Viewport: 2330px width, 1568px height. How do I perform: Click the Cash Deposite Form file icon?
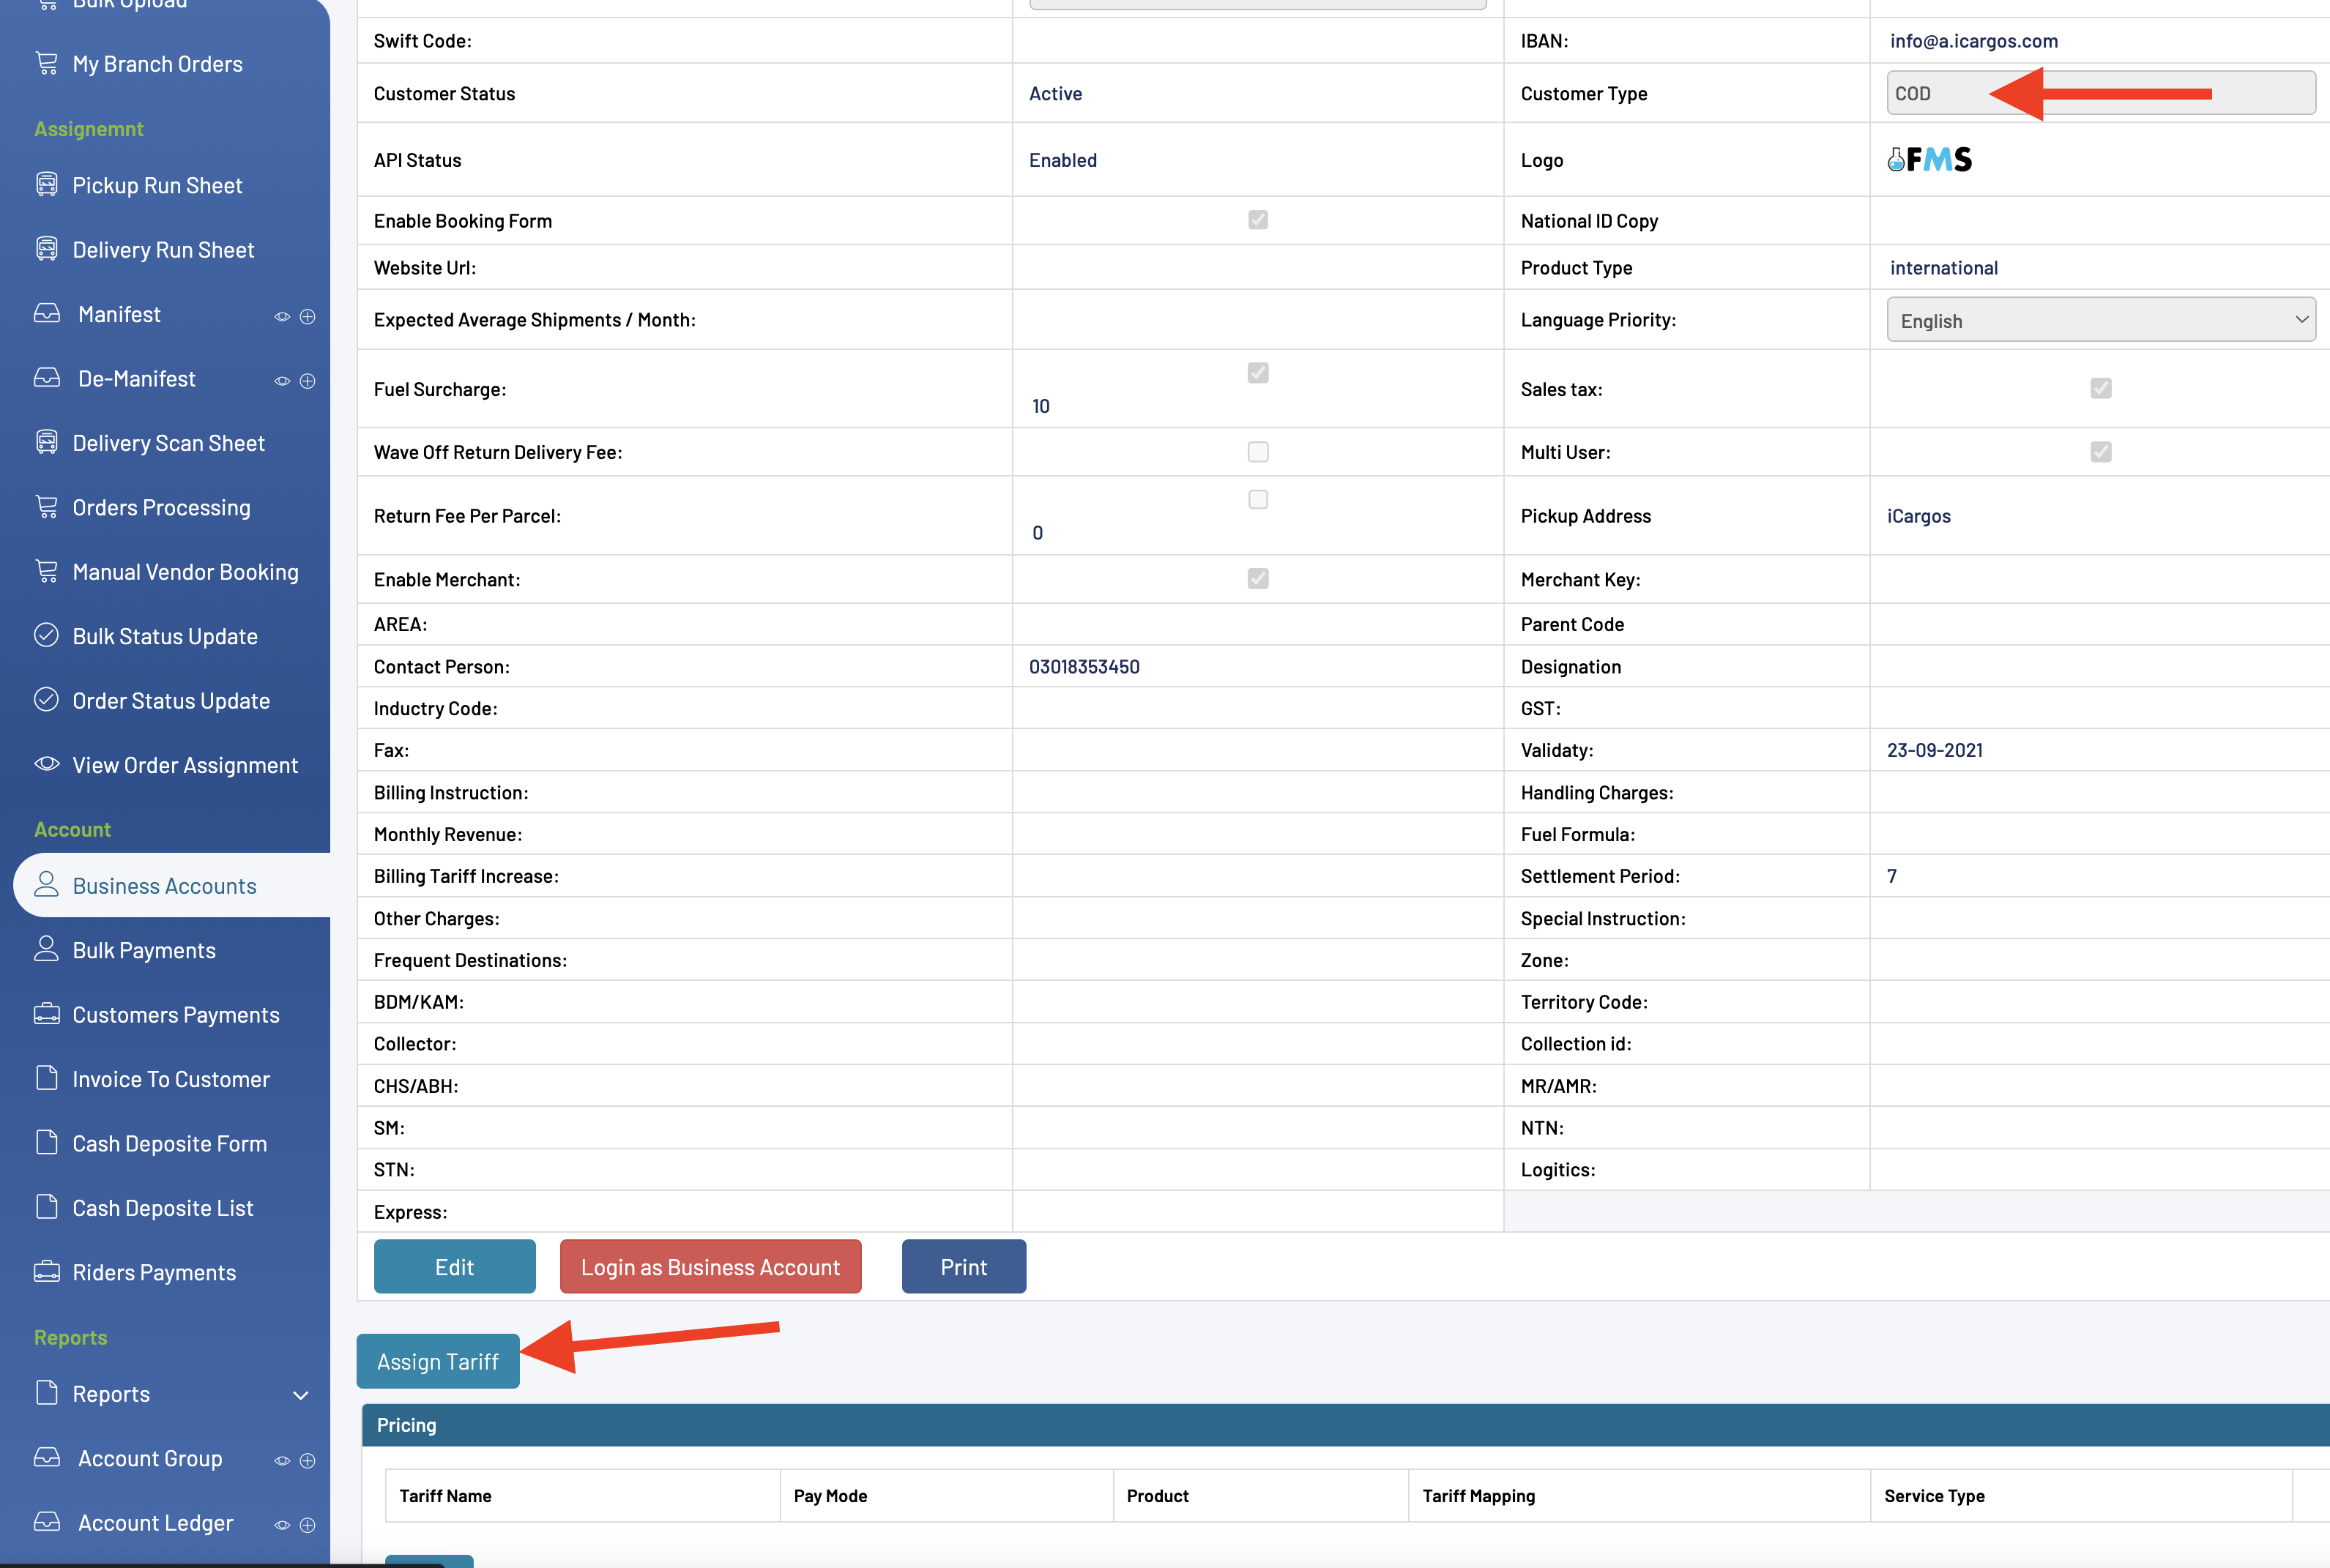click(46, 1142)
